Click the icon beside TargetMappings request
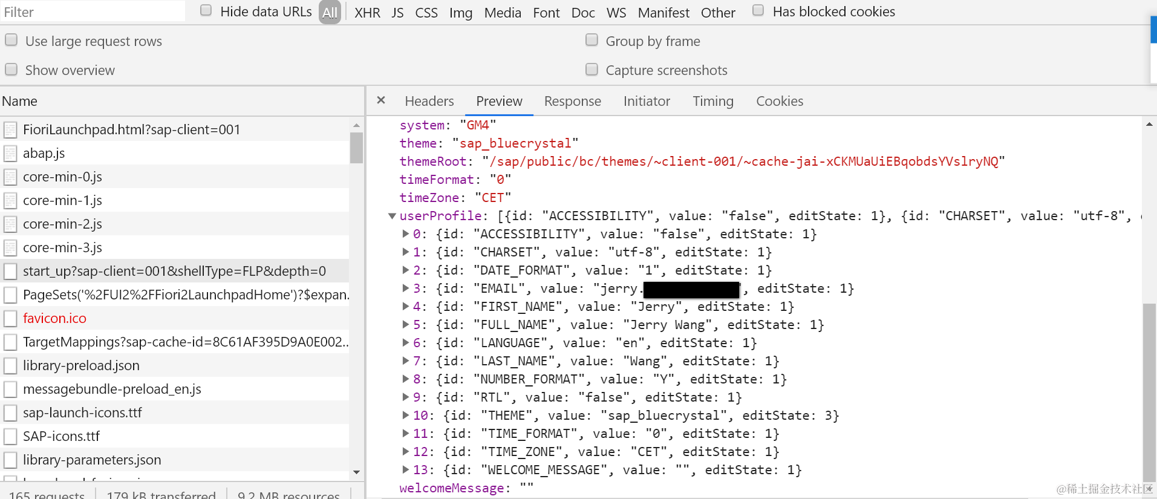This screenshot has width=1157, height=499. (10, 342)
